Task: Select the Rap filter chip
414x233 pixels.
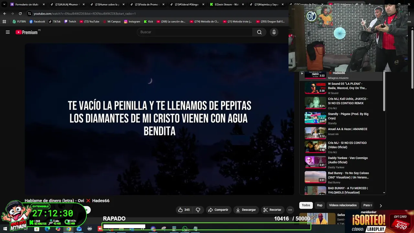Action: pos(320,205)
